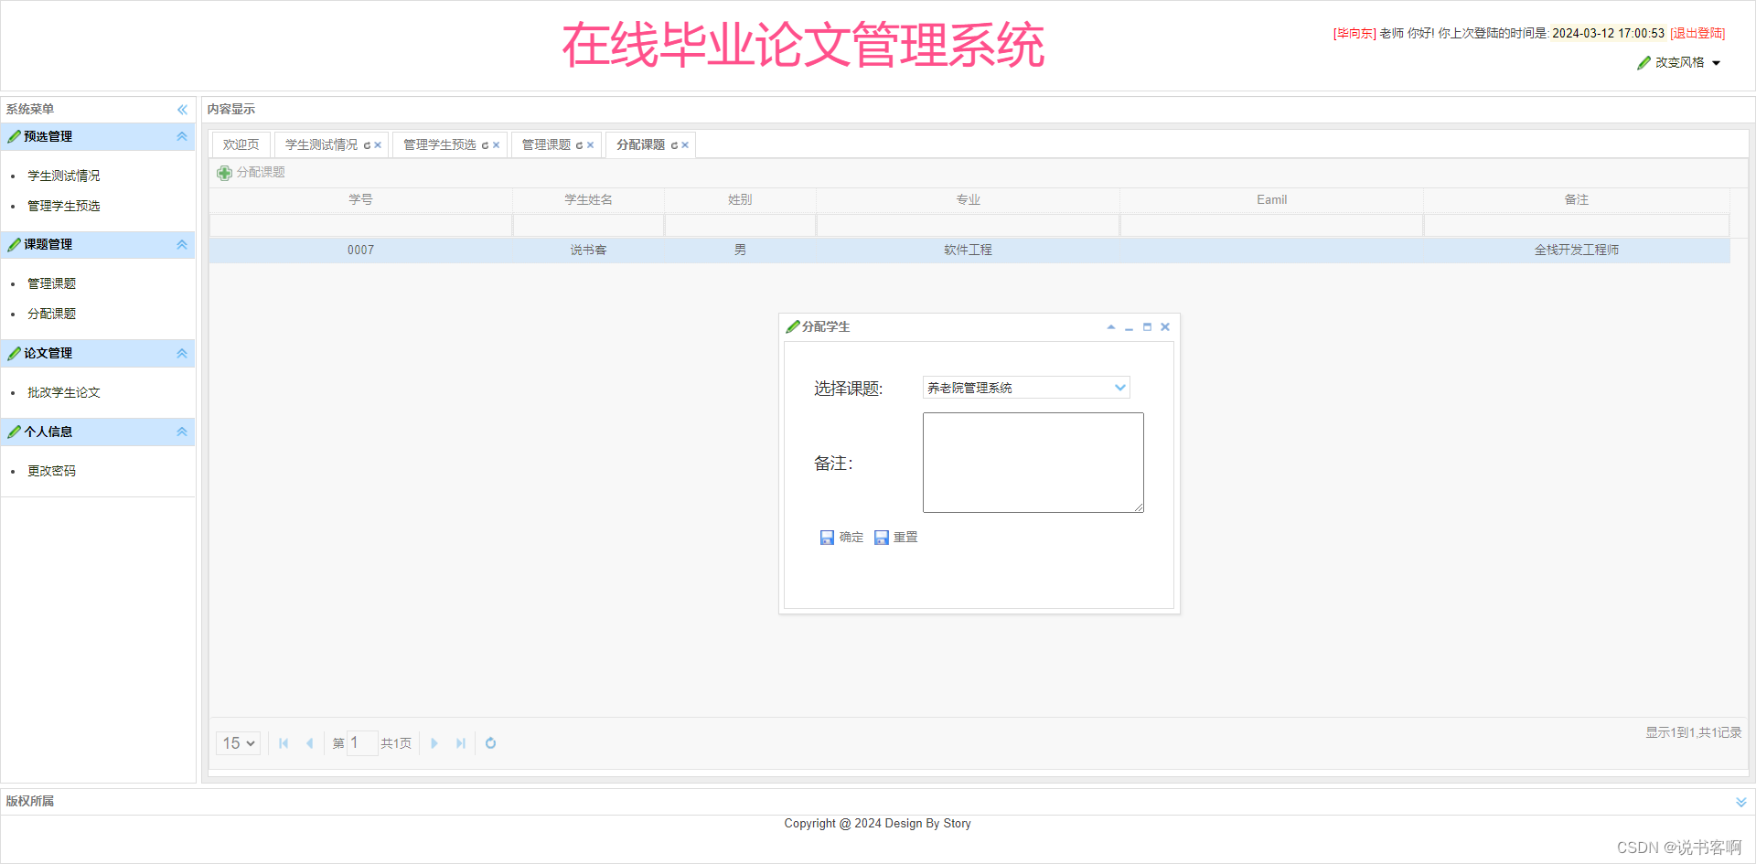Click the 重置 reset button
The image size is (1756, 864).
coord(895,538)
